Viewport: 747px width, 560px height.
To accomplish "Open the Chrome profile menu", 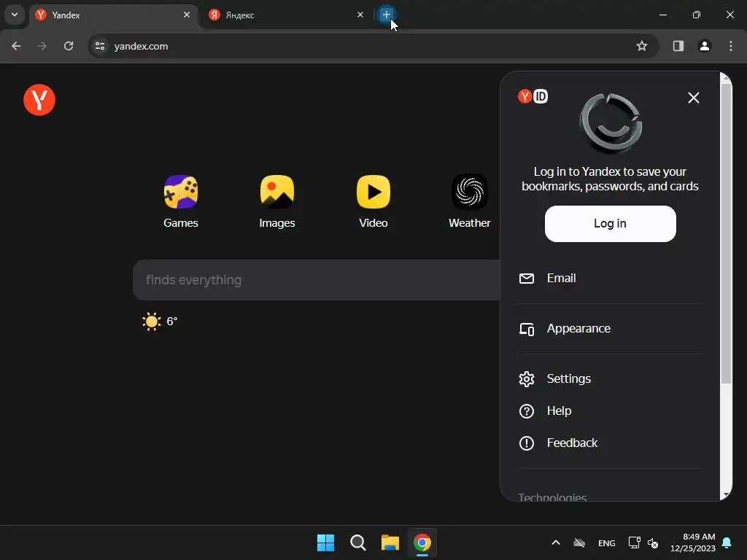I will (x=705, y=46).
